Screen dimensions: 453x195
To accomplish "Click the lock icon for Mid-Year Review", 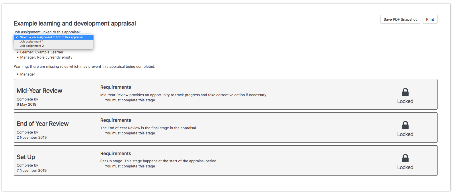I will 405,92.
